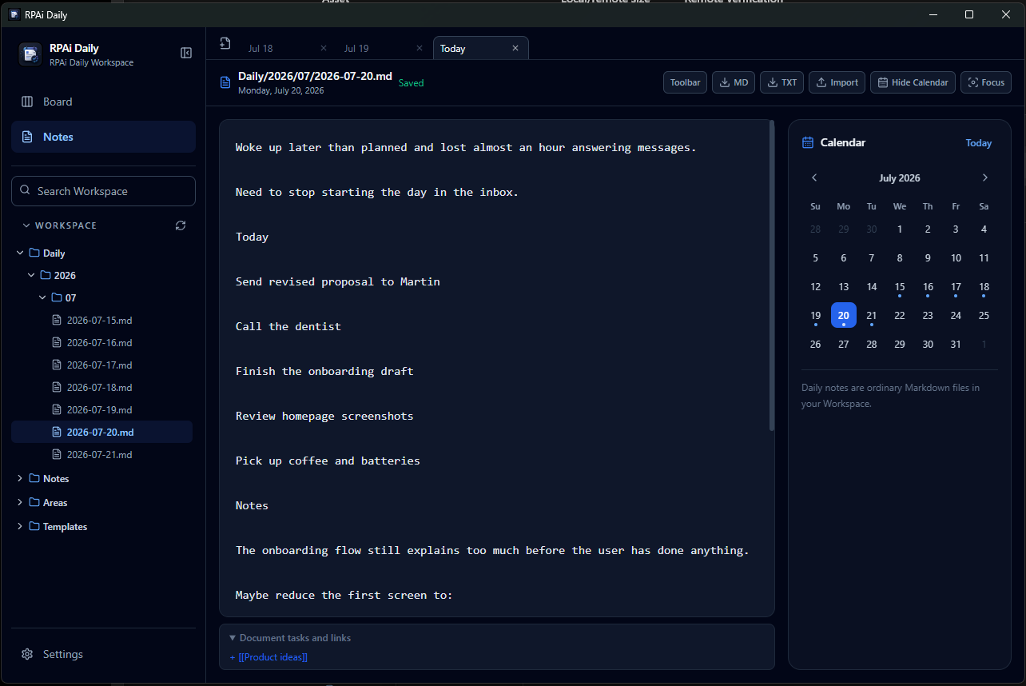Screen dimensions: 1026x686
Task: Open 2026-07-21.md file
Action: (101, 454)
